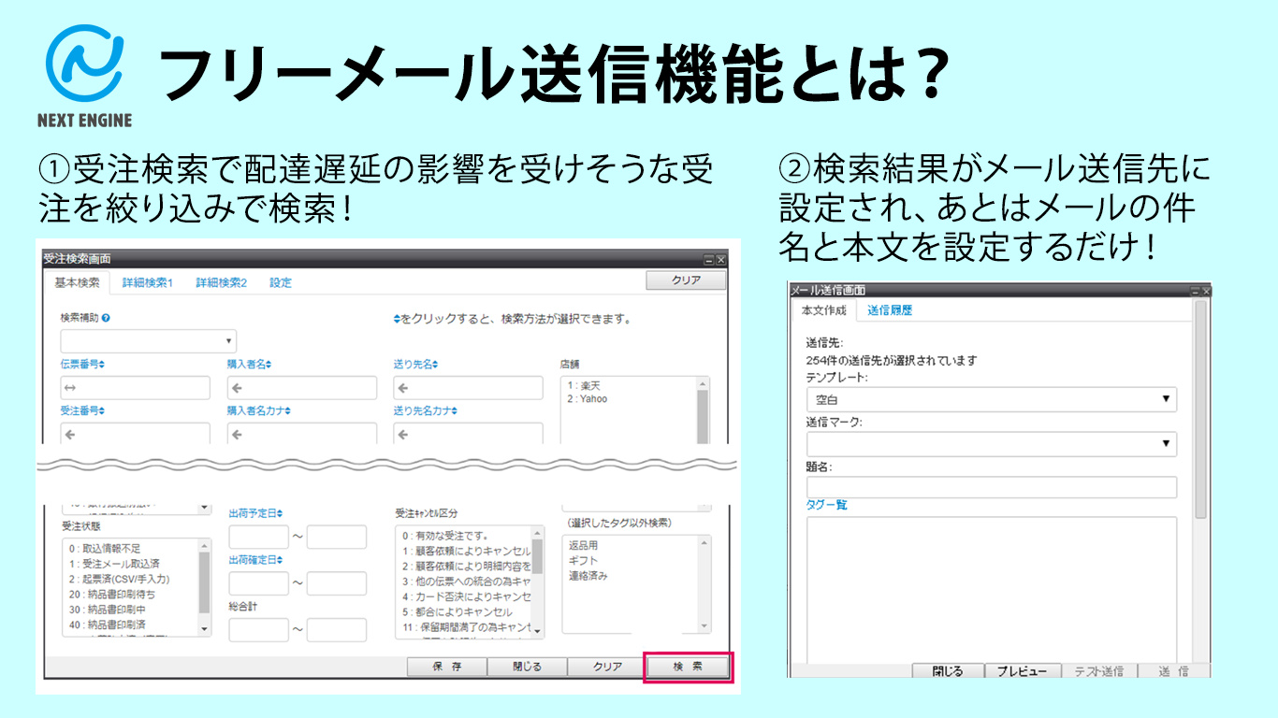Close the メール送信画面 window

[1205, 292]
